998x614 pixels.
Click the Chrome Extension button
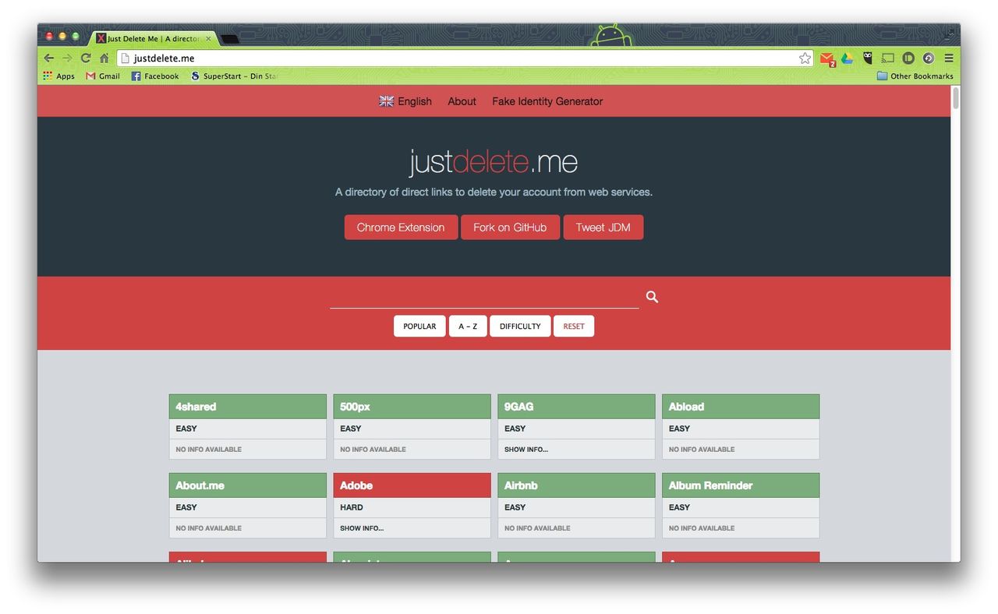(401, 228)
